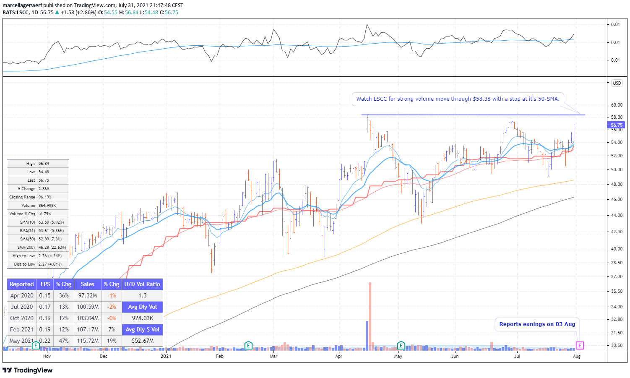Screen dimensions: 630x378
Task: Click the 'Reports eanings on 03 Aug' callout
Action: 537,324
